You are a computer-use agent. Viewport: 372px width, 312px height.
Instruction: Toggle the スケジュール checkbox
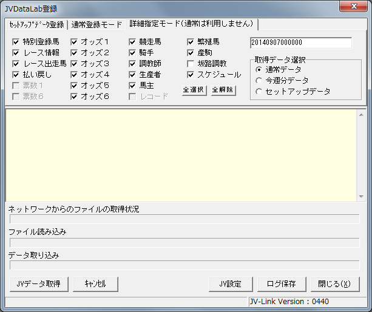pyautogui.click(x=191, y=75)
